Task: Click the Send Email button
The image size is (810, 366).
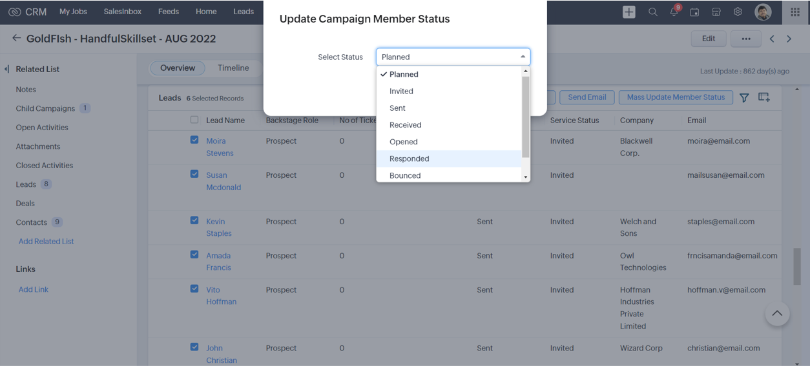Action: click(x=587, y=97)
